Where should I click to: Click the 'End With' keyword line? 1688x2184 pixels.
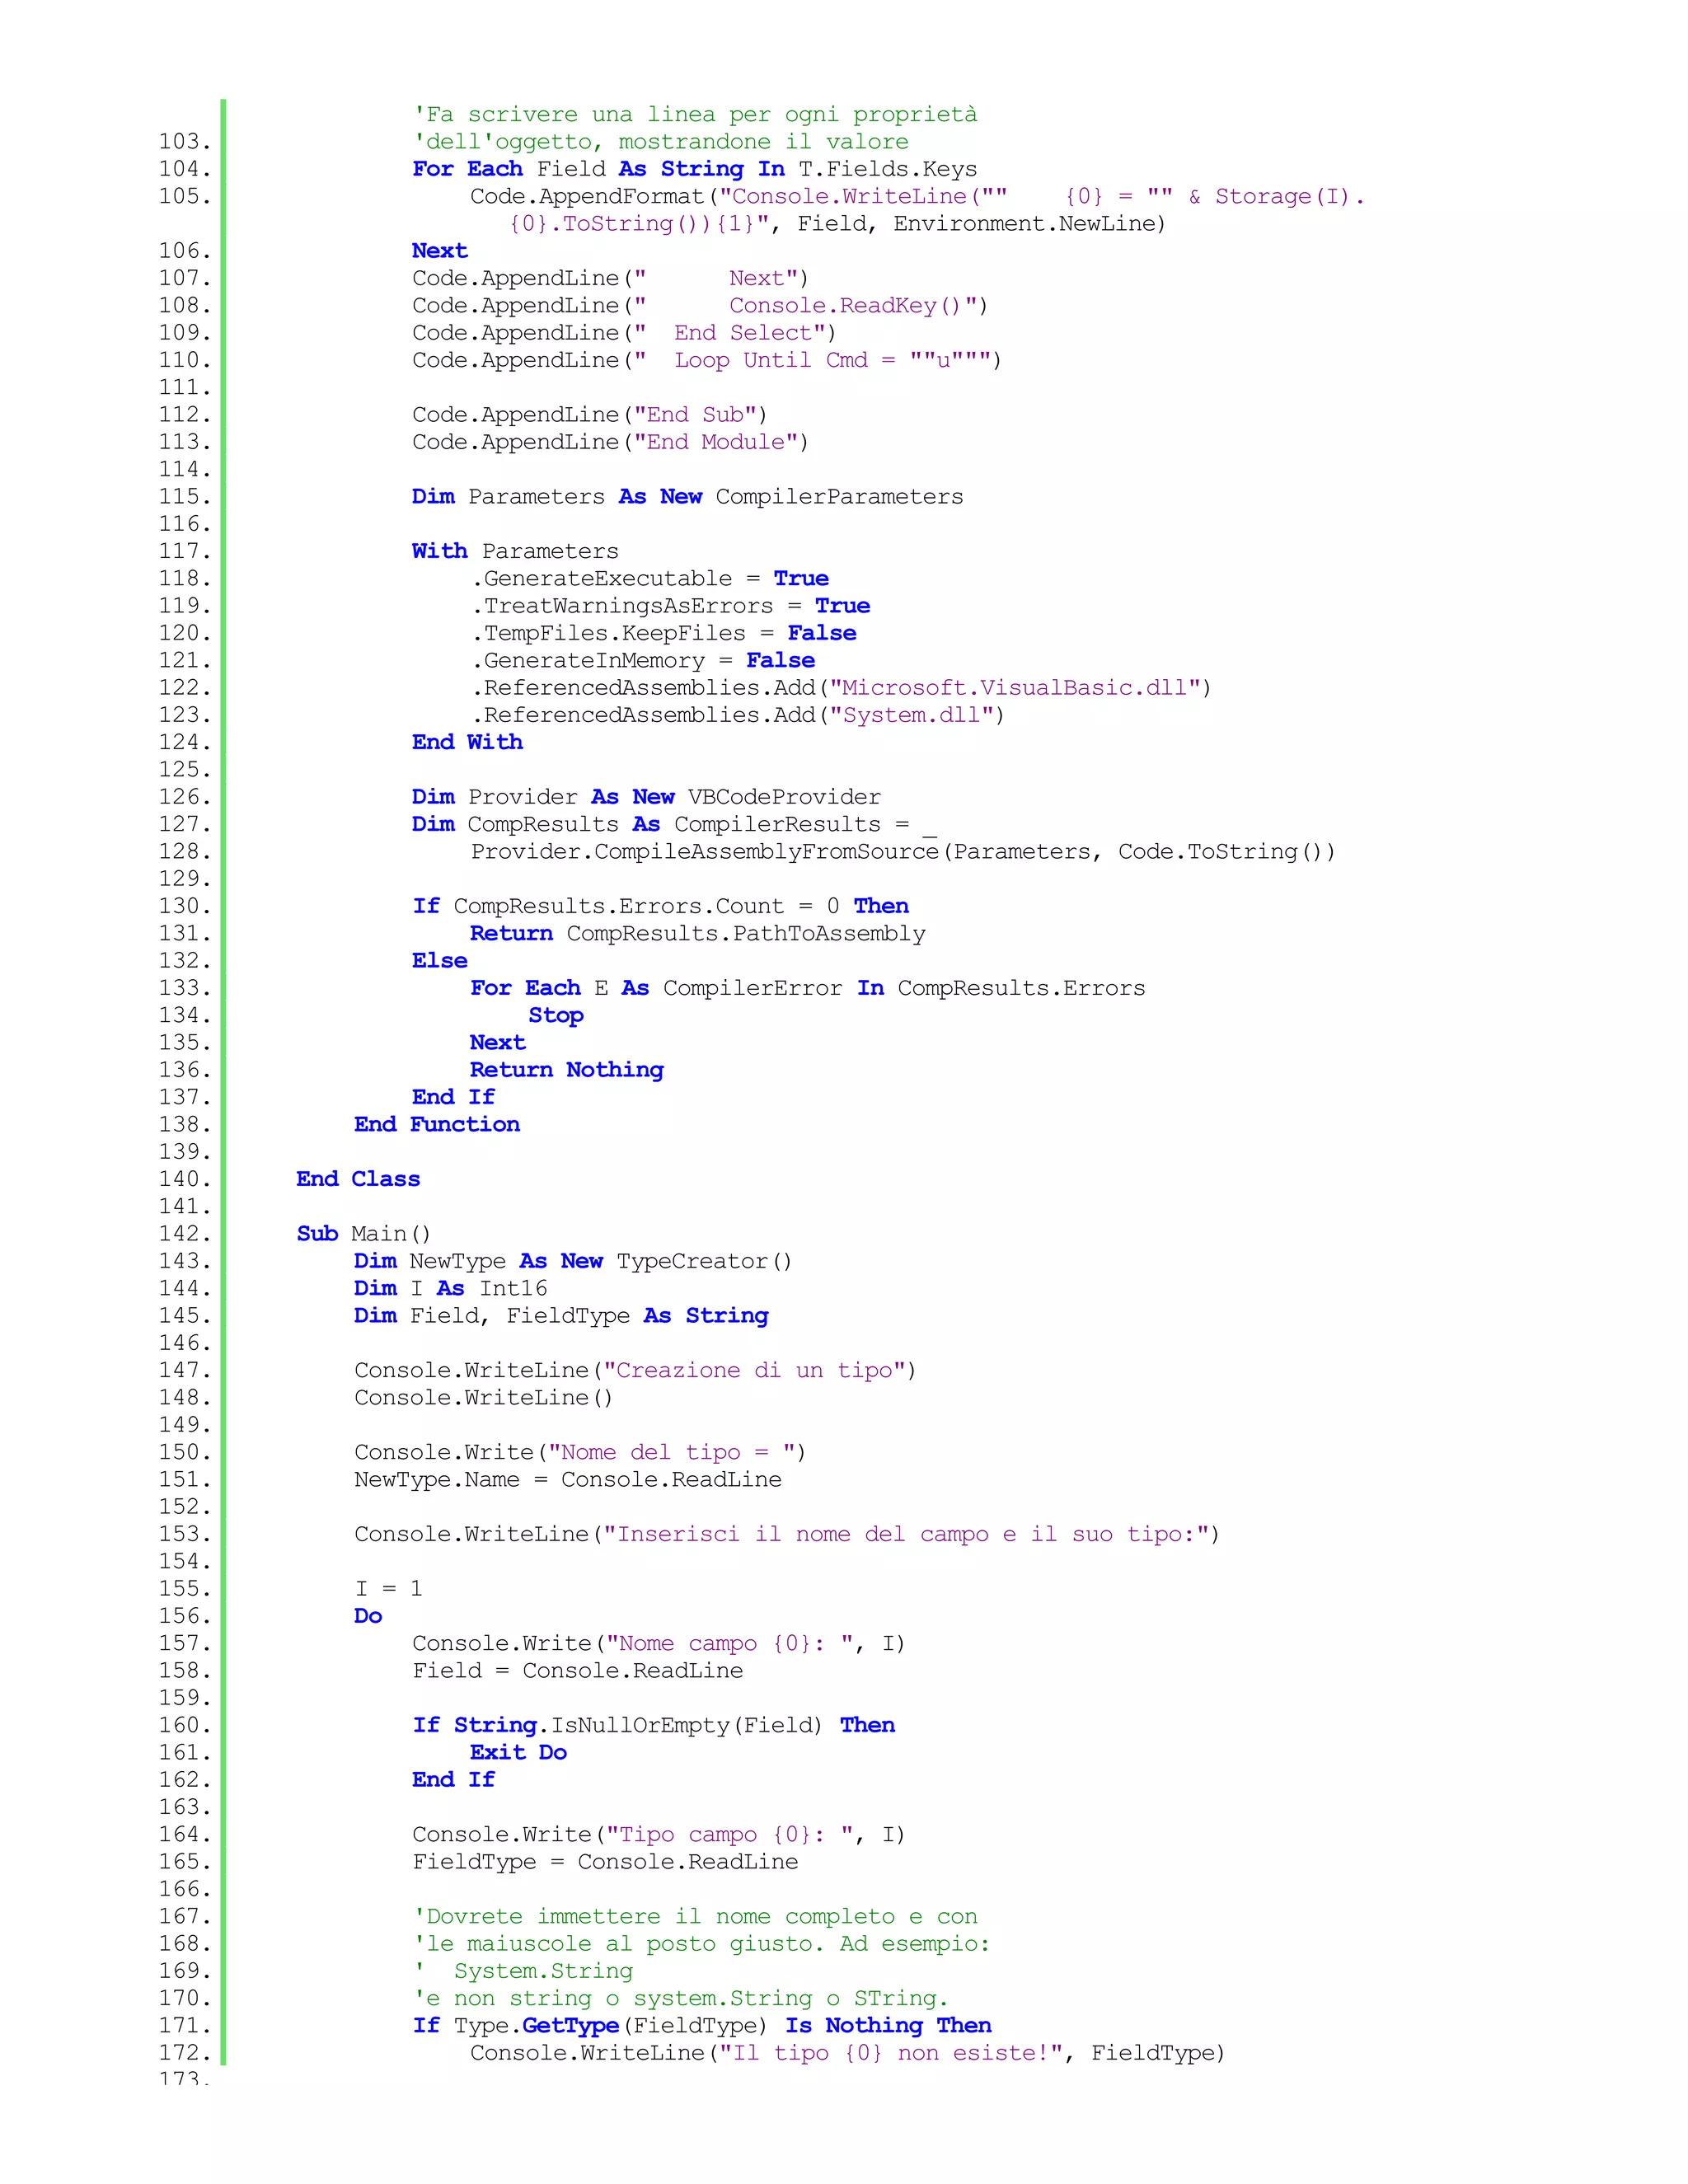coord(467,742)
